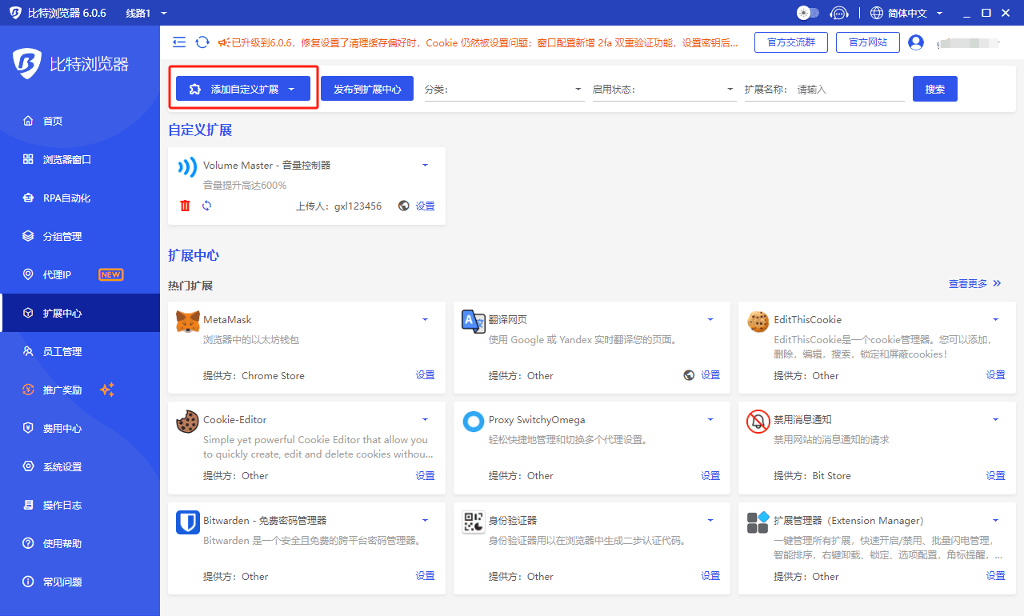
Task: Click the 扩展管理器 icon
Action: (758, 522)
